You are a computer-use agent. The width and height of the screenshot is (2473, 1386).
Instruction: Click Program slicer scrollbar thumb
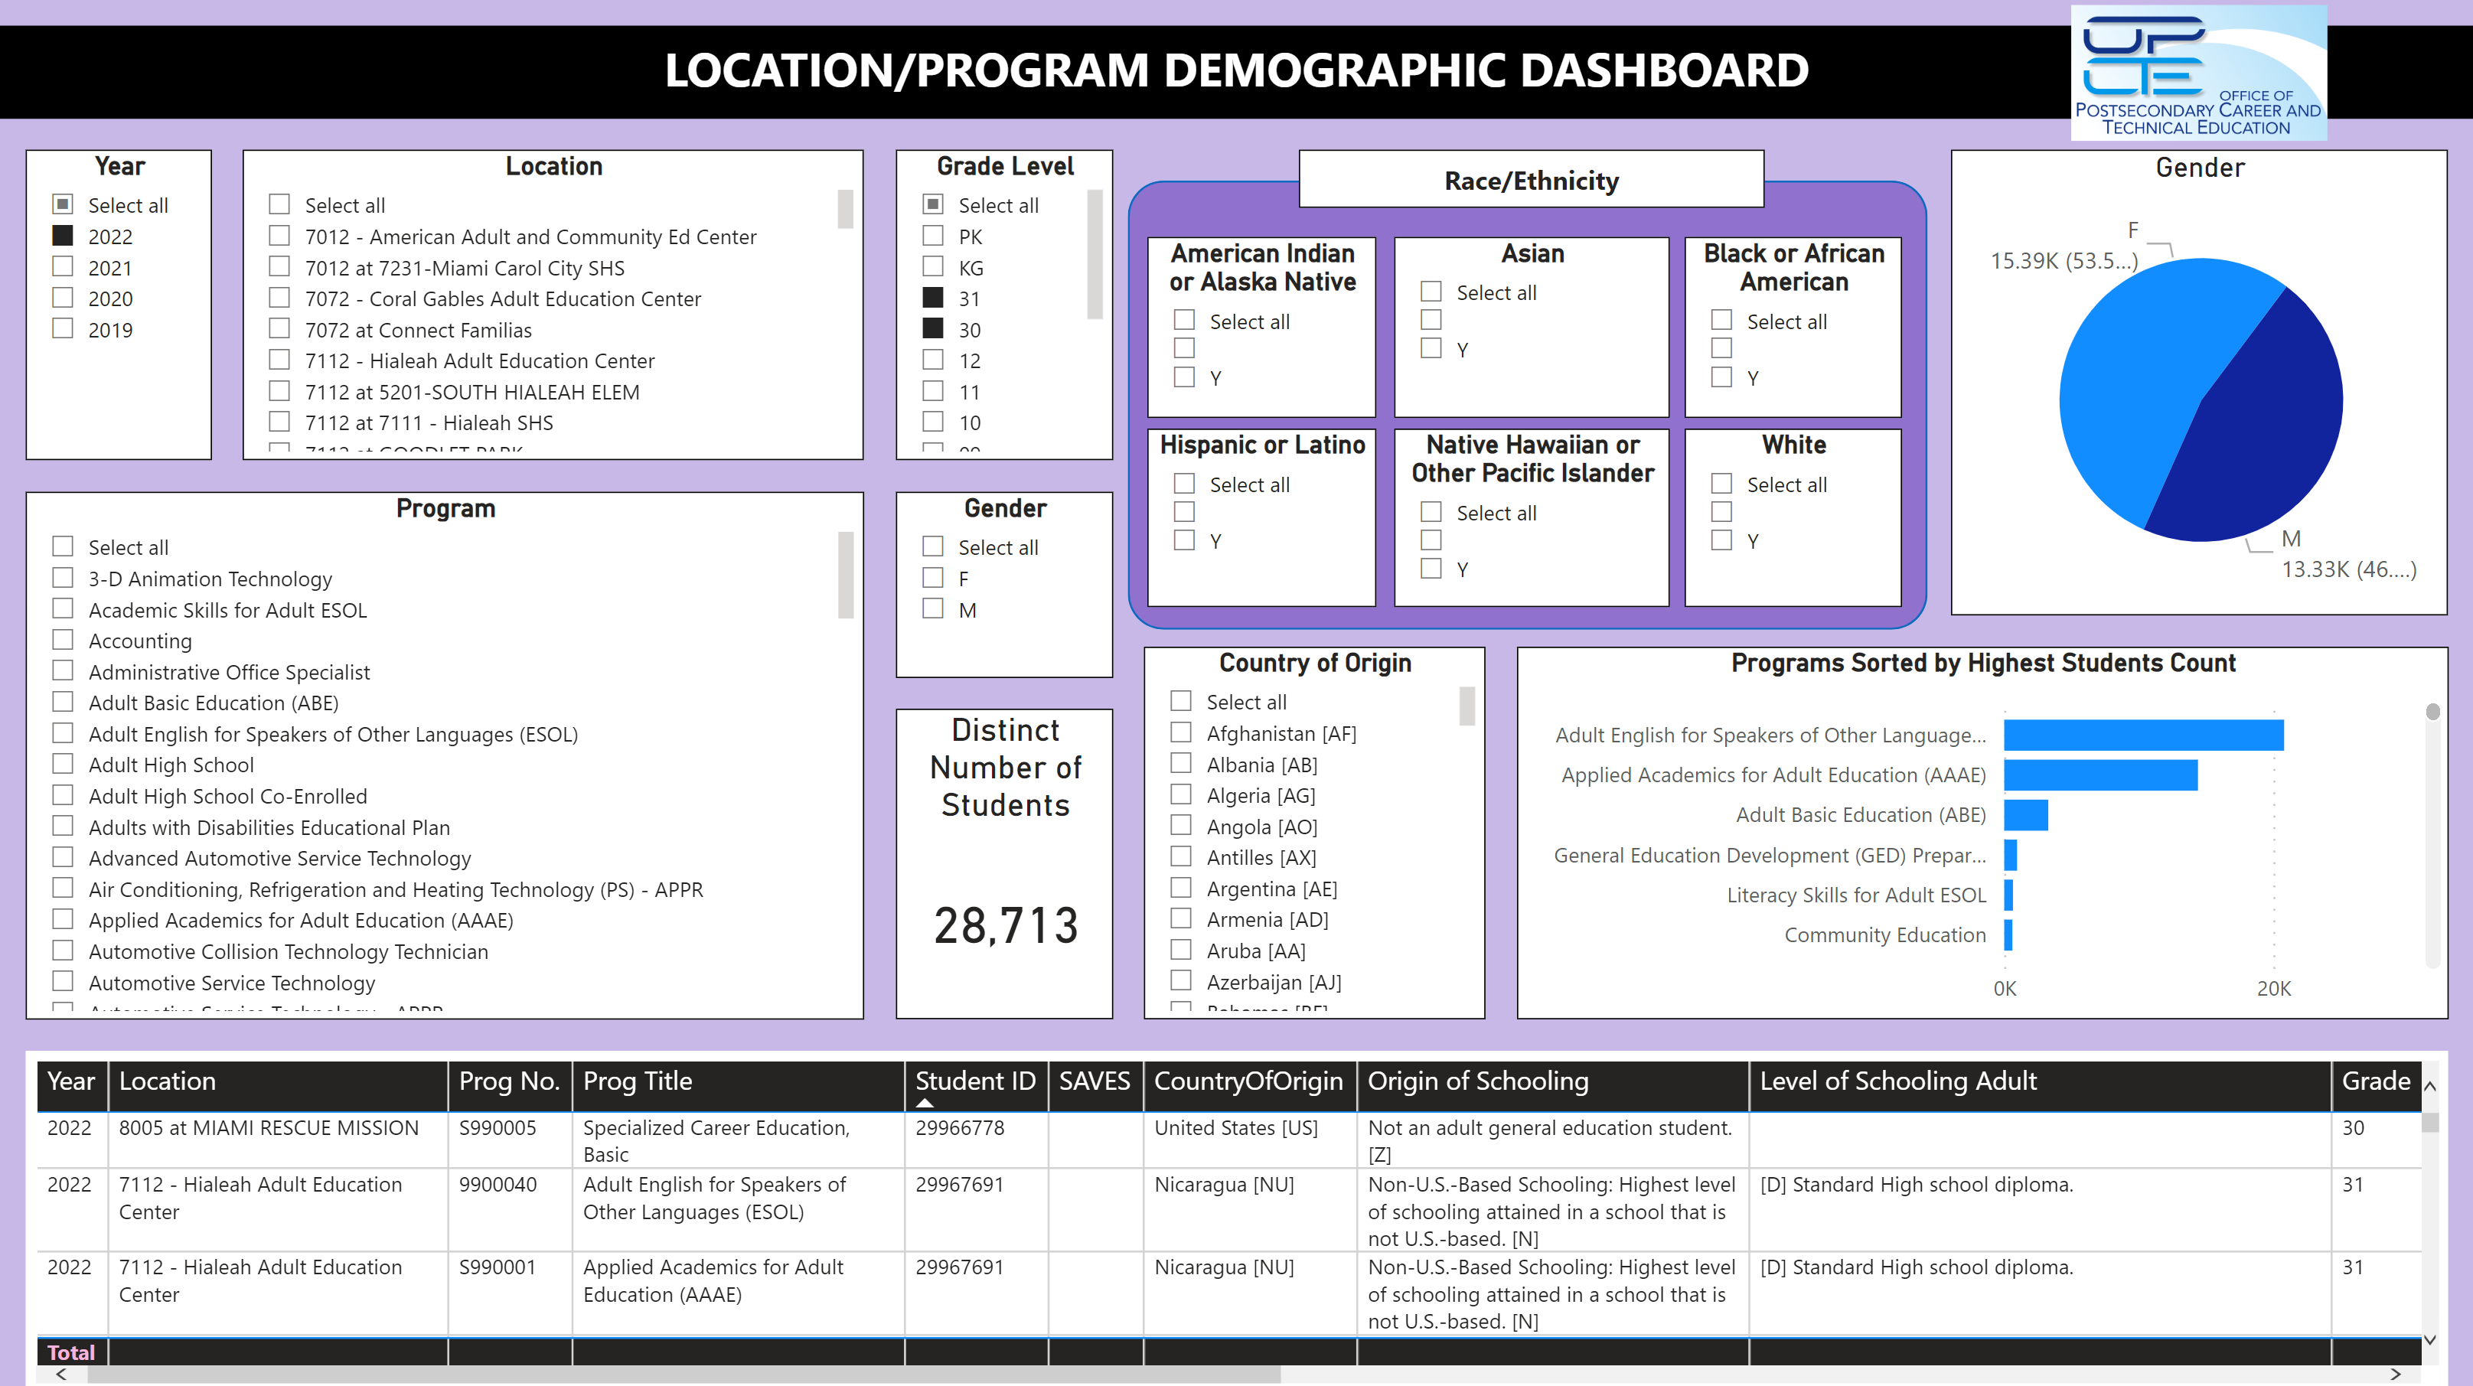pyautogui.click(x=846, y=575)
